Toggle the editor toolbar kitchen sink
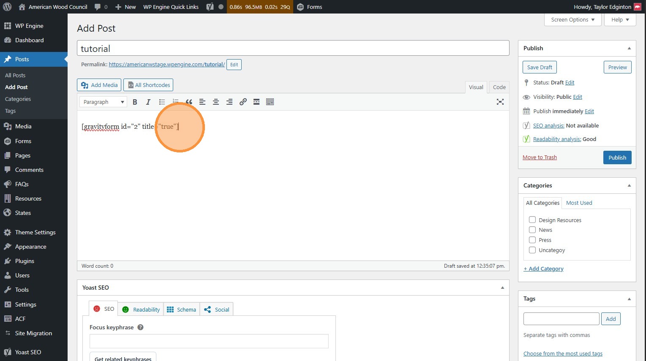646x361 pixels. (x=270, y=102)
